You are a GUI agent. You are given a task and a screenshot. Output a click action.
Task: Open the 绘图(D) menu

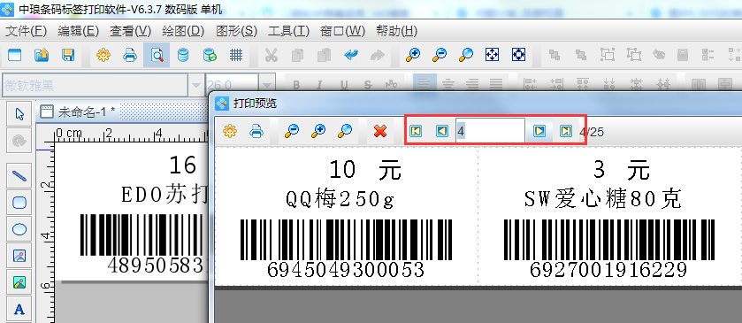point(183,31)
